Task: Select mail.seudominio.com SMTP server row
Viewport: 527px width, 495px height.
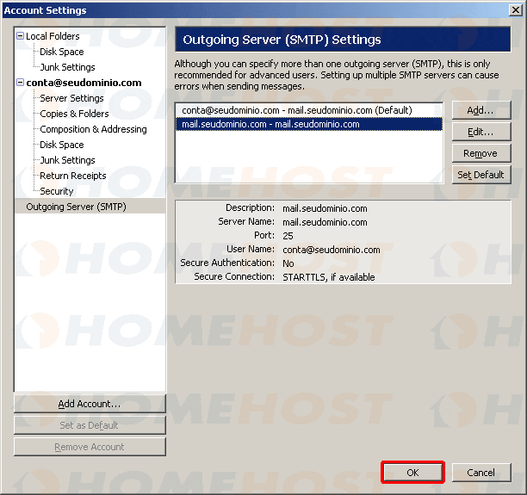Action: tap(309, 124)
